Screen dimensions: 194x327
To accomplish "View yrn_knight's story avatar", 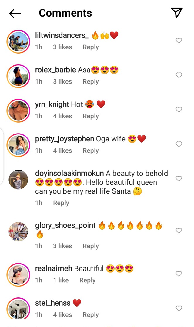I will (x=18, y=110).
